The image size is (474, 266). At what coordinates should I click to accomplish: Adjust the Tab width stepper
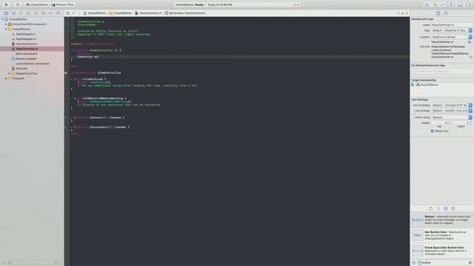tap(449, 123)
